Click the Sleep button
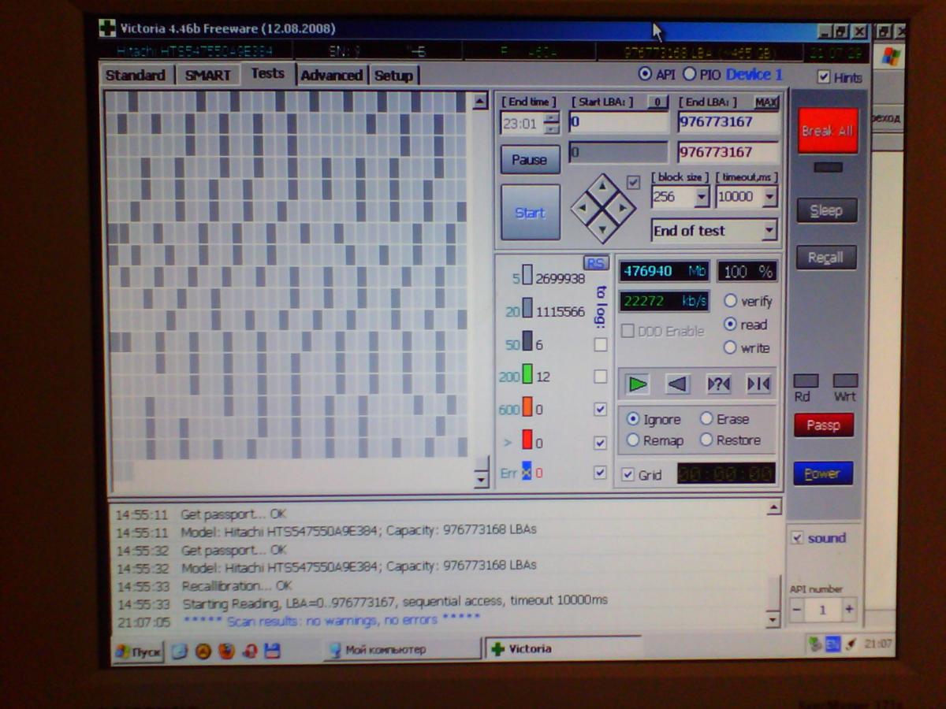 pyautogui.click(x=826, y=211)
